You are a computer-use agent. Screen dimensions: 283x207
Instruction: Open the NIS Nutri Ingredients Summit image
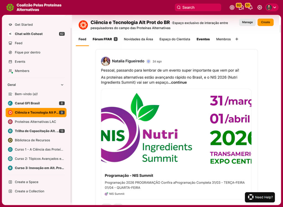tap(176, 128)
